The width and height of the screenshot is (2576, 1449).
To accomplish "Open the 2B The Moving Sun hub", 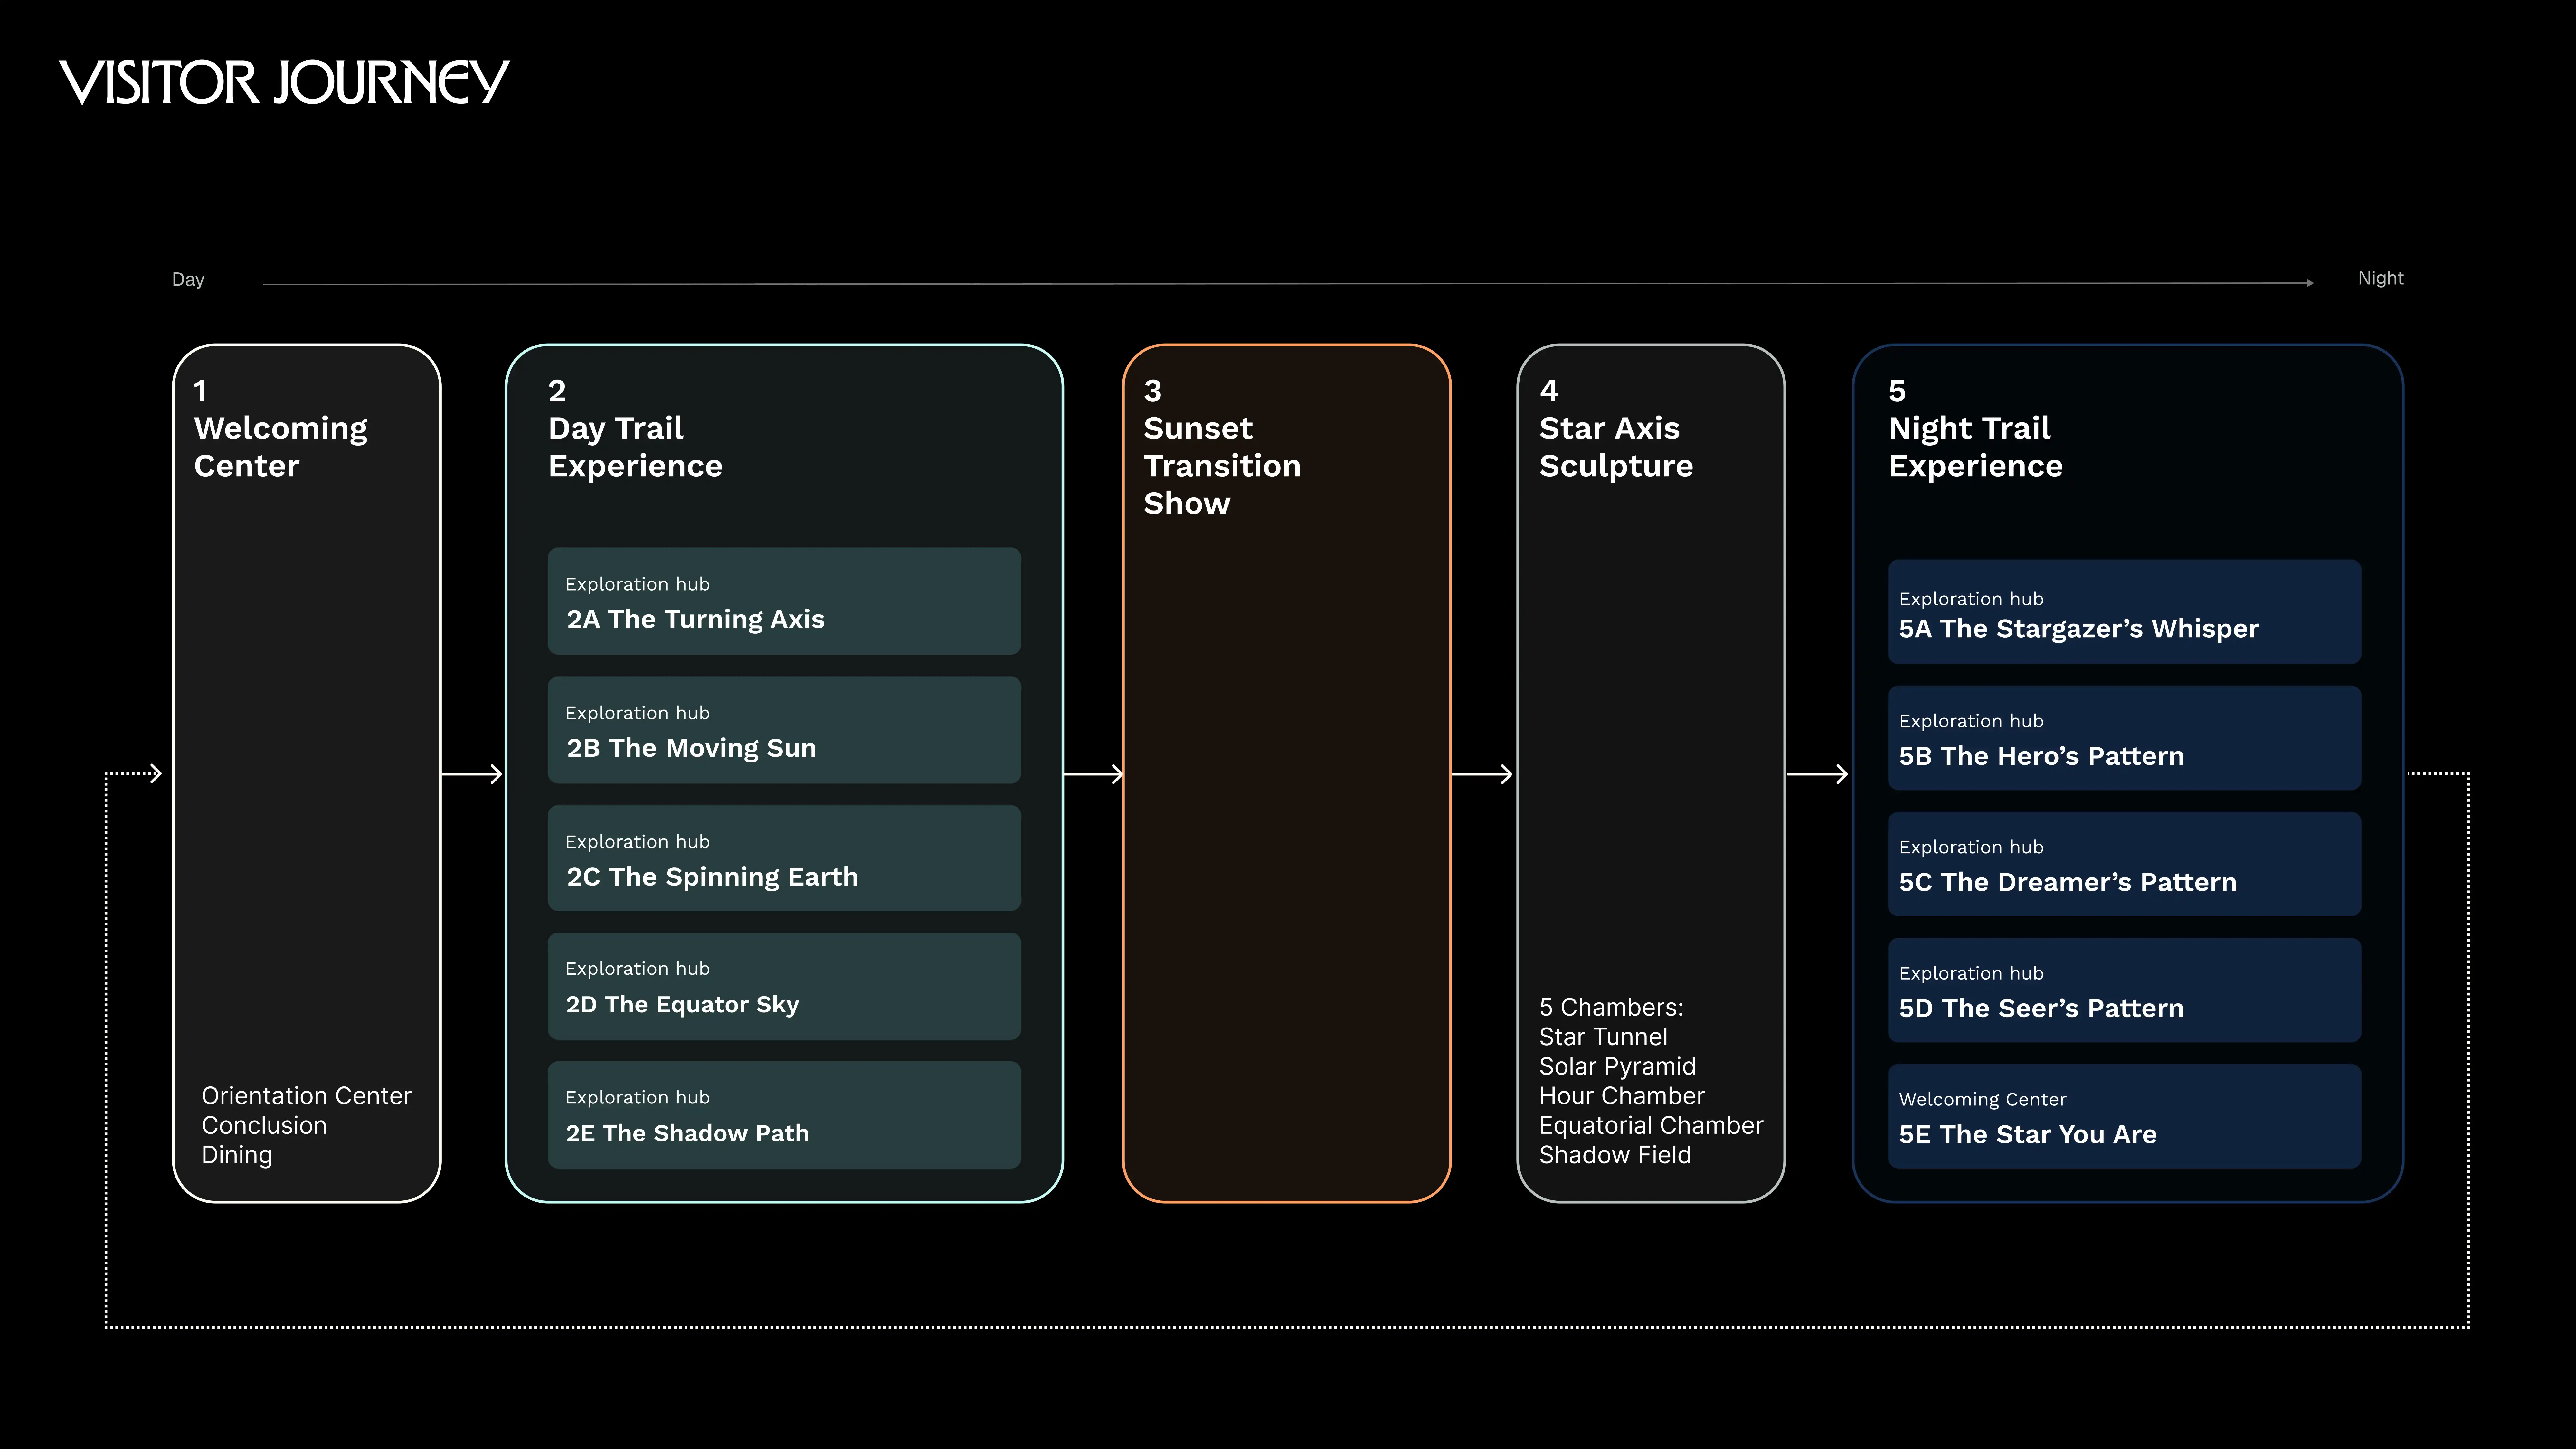I will coord(784,730).
